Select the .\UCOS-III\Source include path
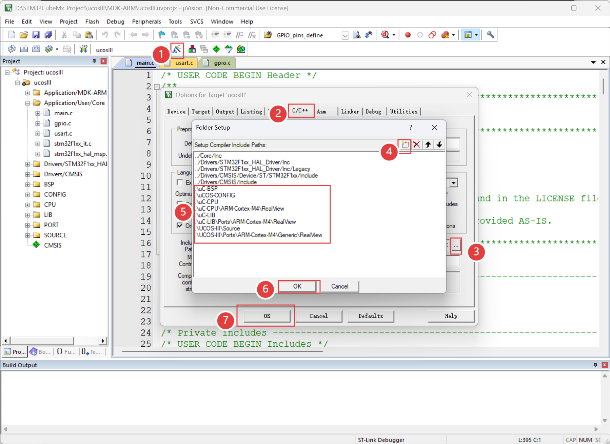 click(x=218, y=228)
